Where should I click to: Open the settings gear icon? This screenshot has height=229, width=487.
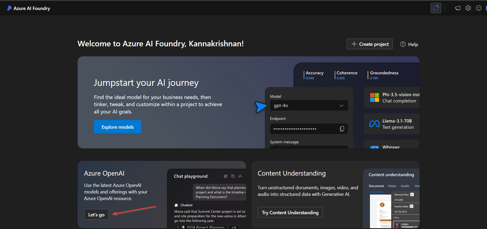pyautogui.click(x=468, y=8)
